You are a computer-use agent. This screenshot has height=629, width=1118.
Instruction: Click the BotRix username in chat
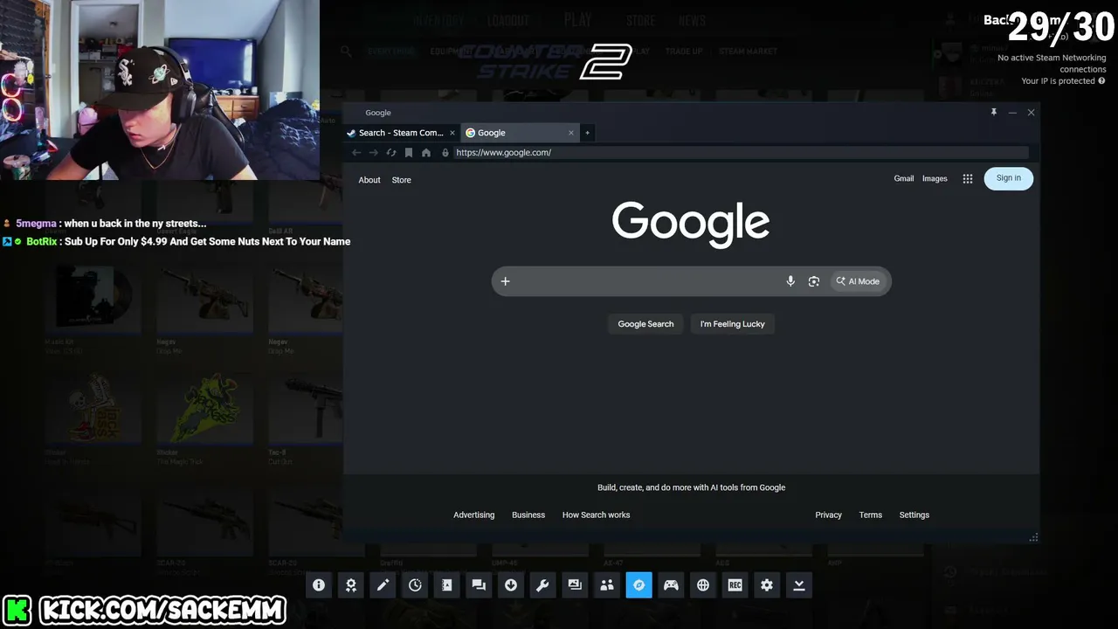click(x=42, y=242)
